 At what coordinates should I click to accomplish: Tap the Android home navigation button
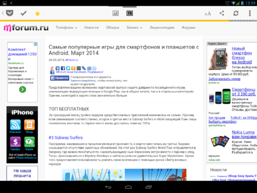[x=128, y=187]
